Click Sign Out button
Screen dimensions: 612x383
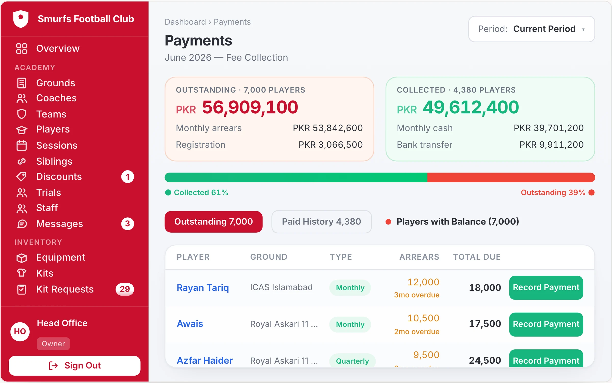(74, 366)
